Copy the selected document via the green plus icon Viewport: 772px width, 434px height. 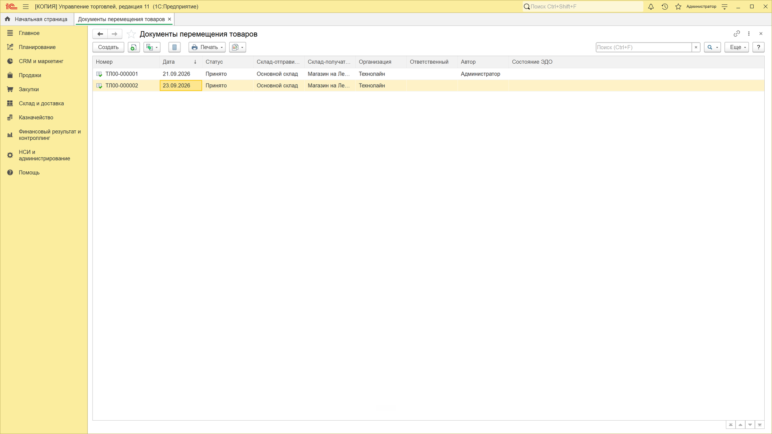(x=134, y=47)
